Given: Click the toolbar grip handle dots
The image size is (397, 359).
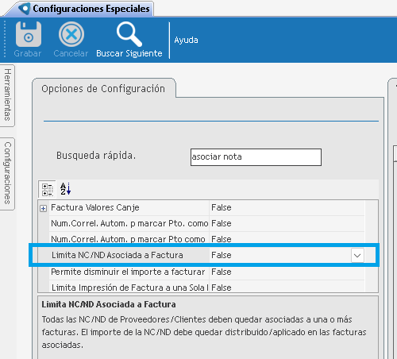Looking at the screenshot, I should [x=5, y=39].
